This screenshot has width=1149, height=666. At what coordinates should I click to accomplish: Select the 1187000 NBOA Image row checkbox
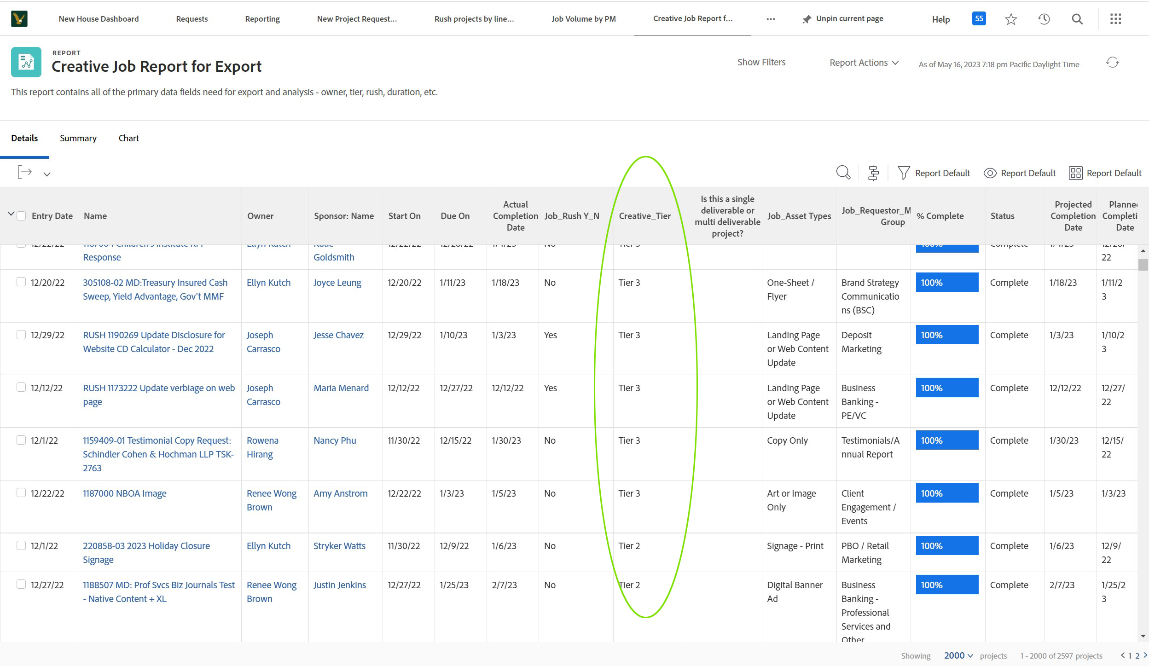tap(21, 493)
